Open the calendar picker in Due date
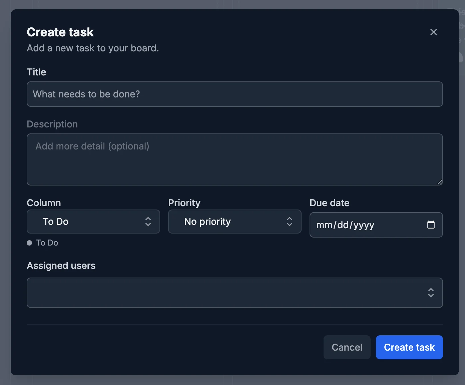 pyautogui.click(x=431, y=225)
